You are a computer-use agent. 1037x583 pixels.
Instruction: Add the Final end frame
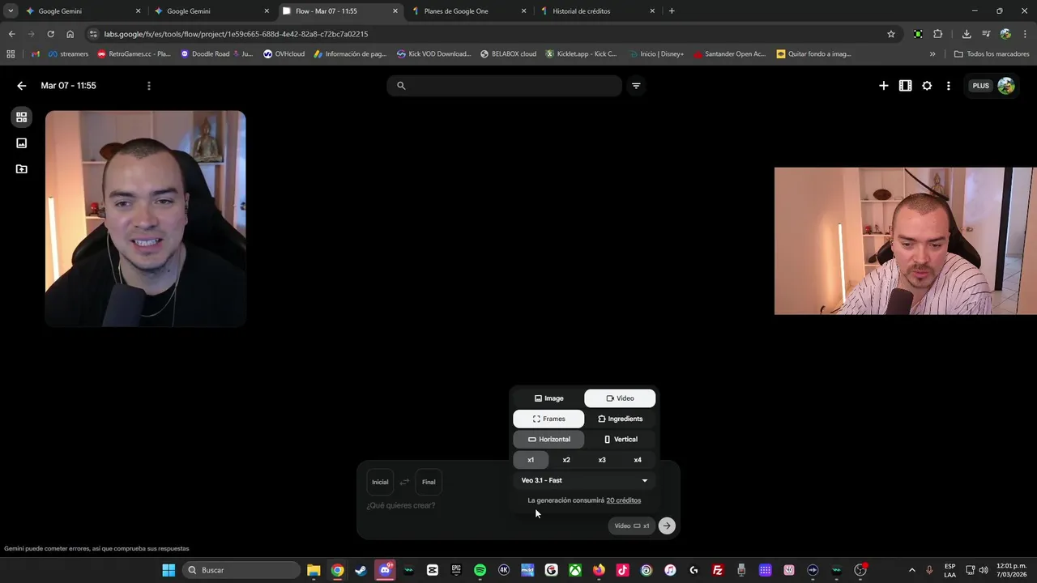coord(429,482)
